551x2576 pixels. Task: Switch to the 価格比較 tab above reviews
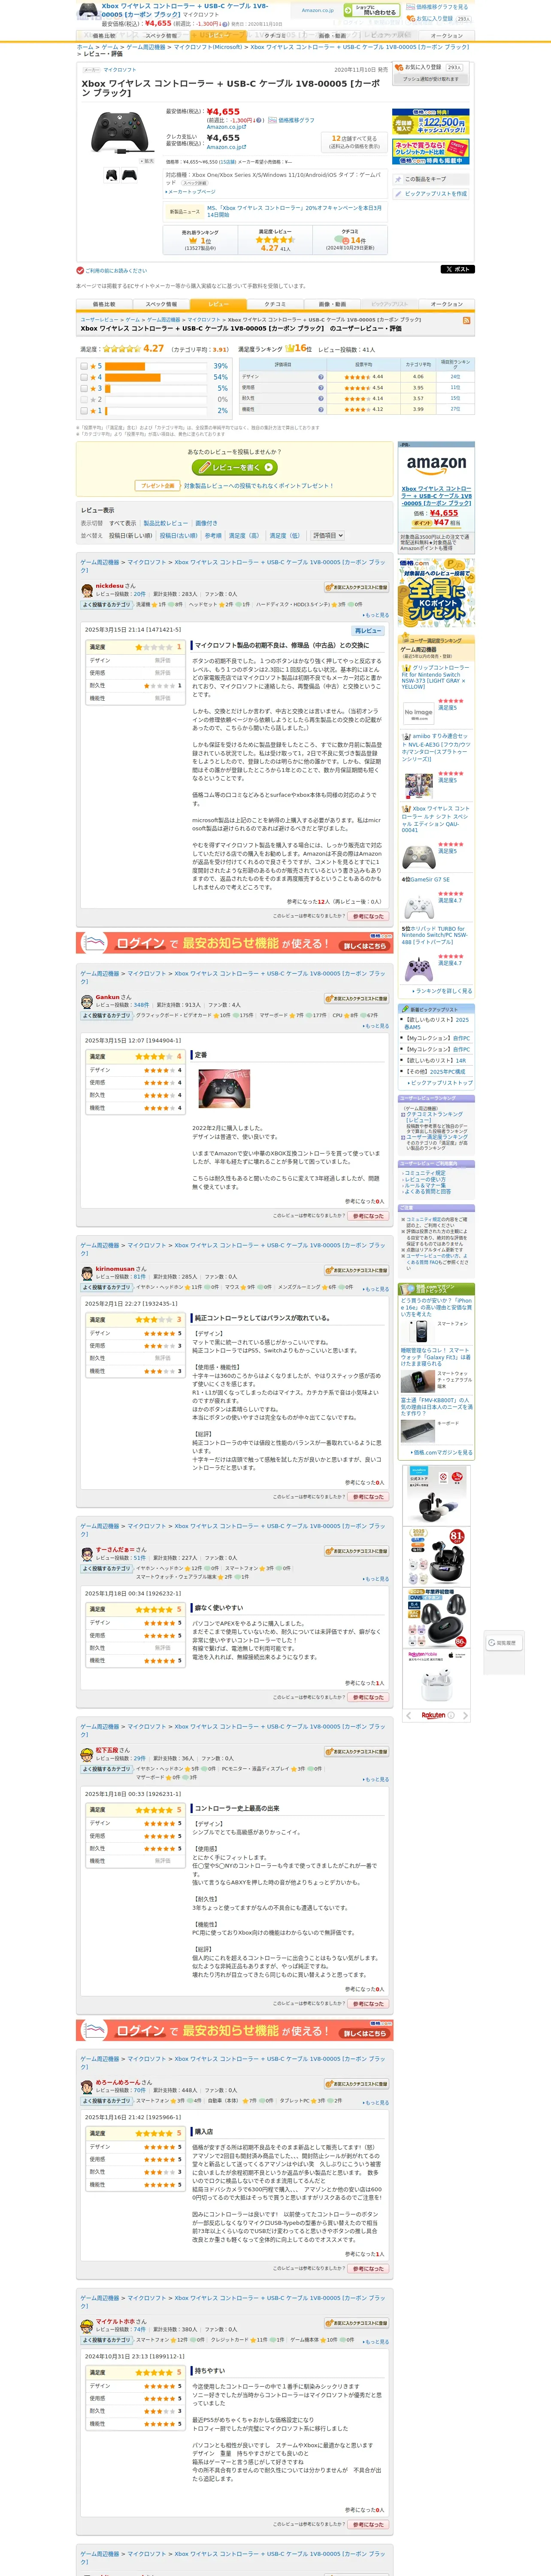[104, 304]
